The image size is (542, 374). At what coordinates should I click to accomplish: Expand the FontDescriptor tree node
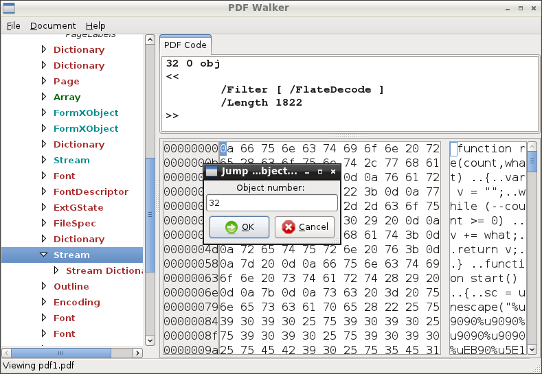point(43,191)
